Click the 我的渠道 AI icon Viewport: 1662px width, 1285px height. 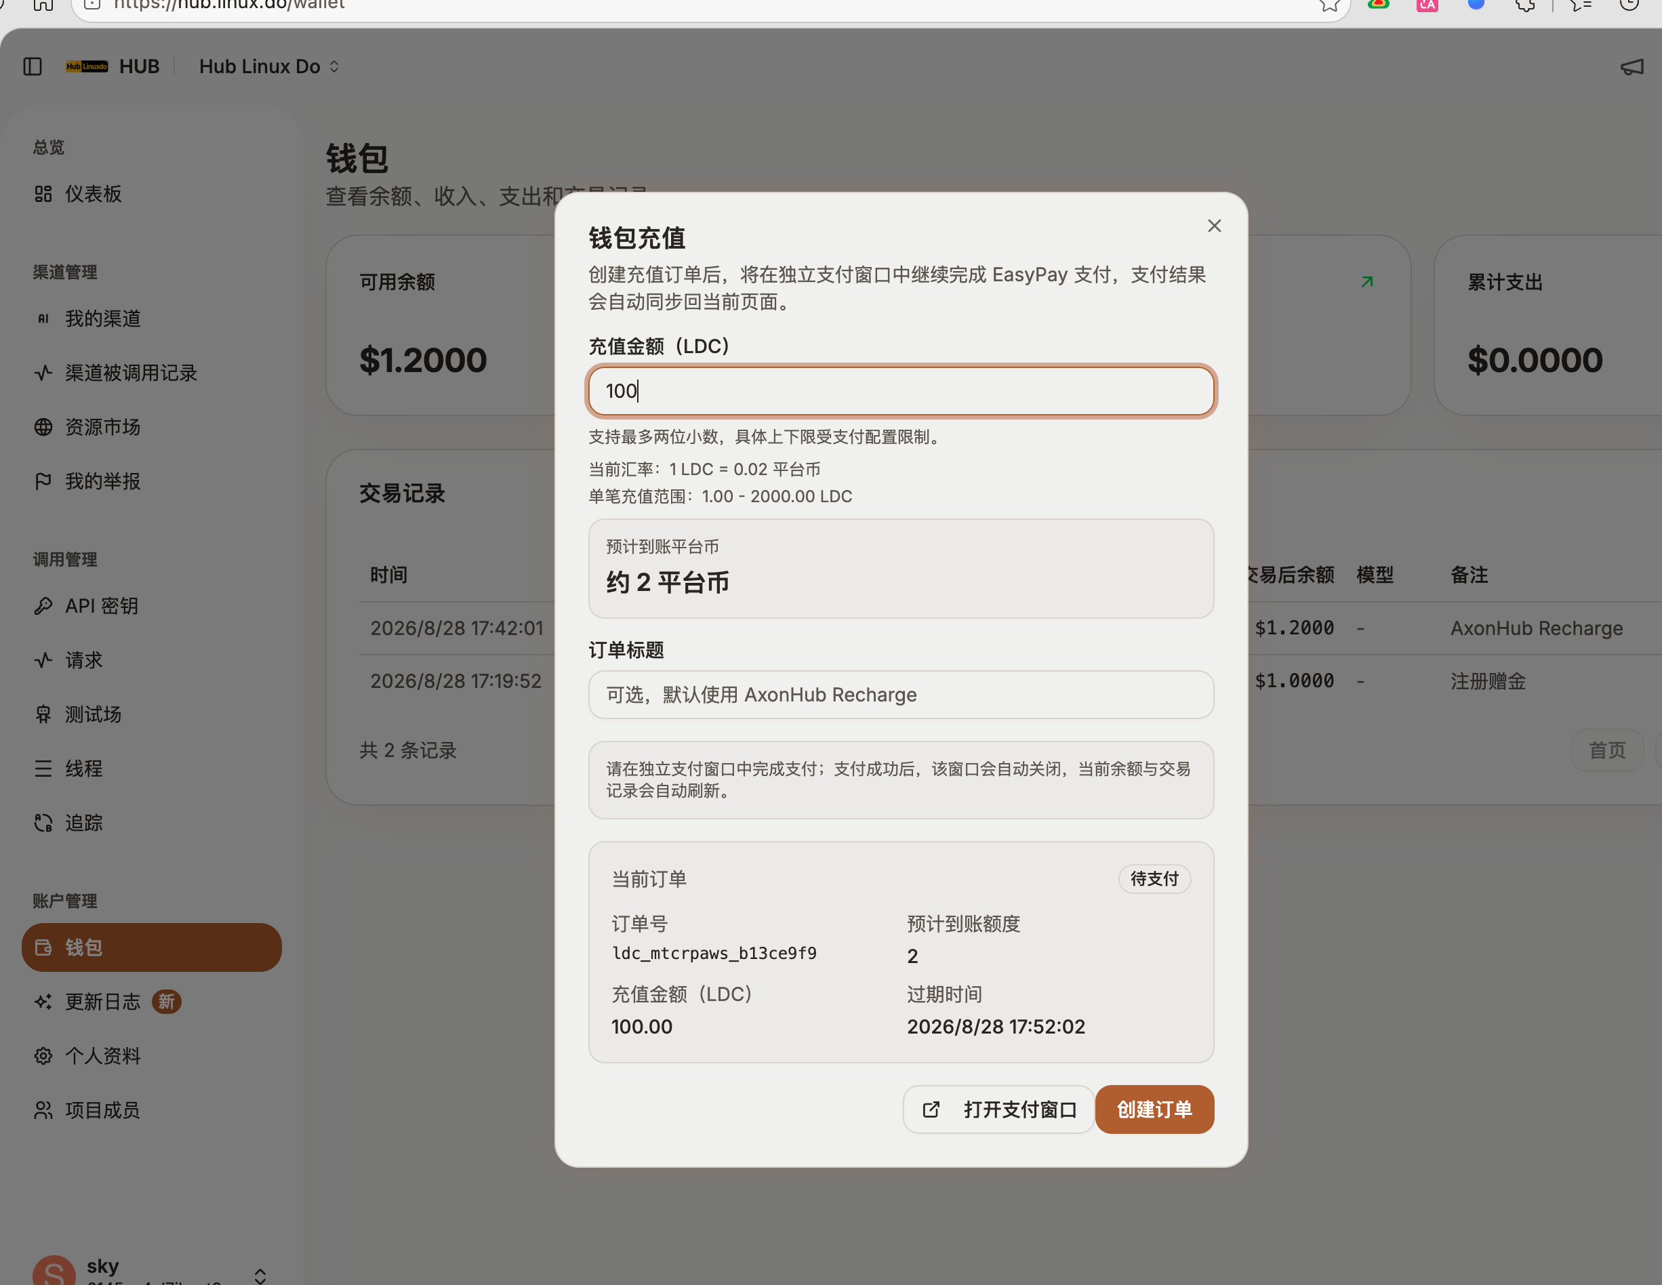click(43, 319)
